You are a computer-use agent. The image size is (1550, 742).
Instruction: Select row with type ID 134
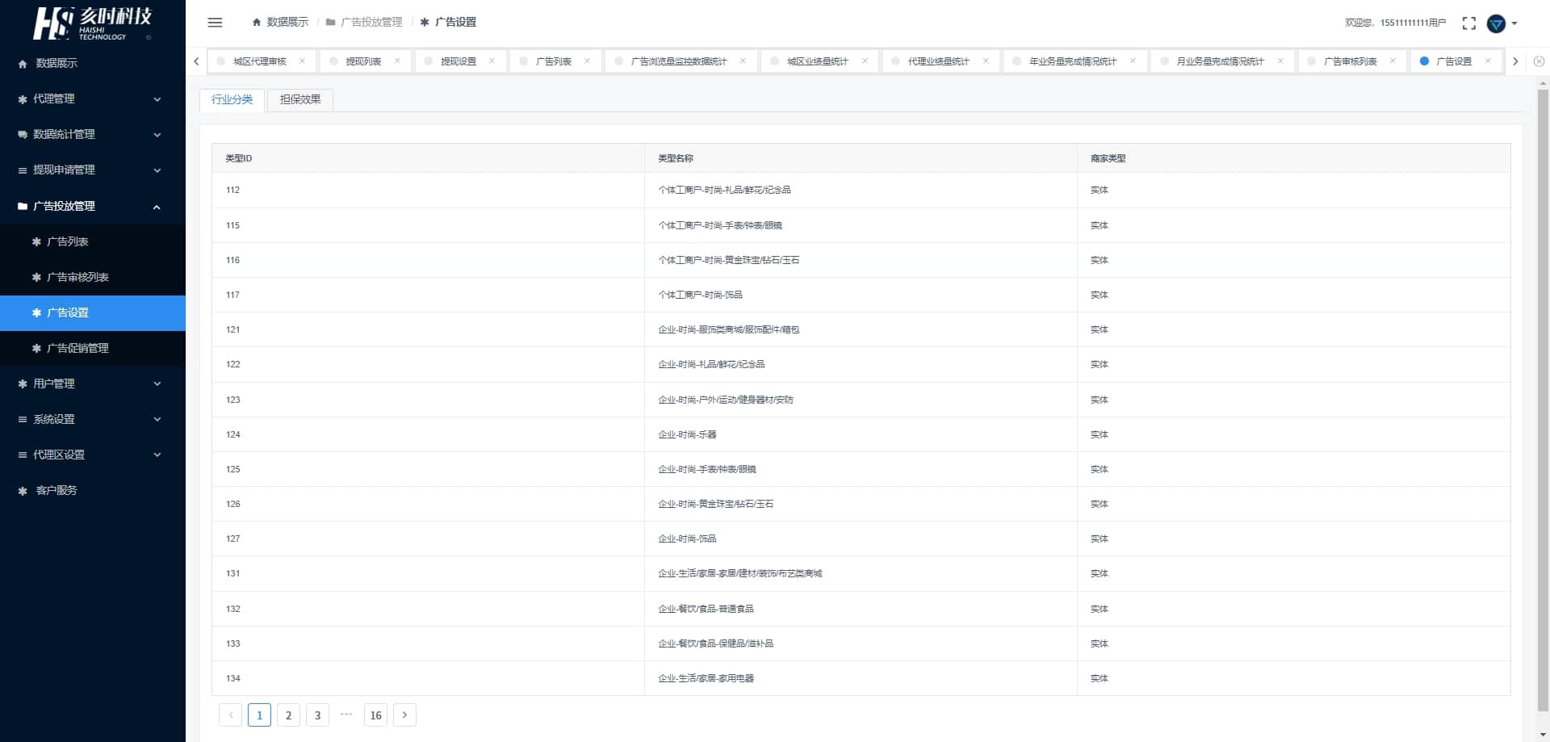[x=861, y=678]
